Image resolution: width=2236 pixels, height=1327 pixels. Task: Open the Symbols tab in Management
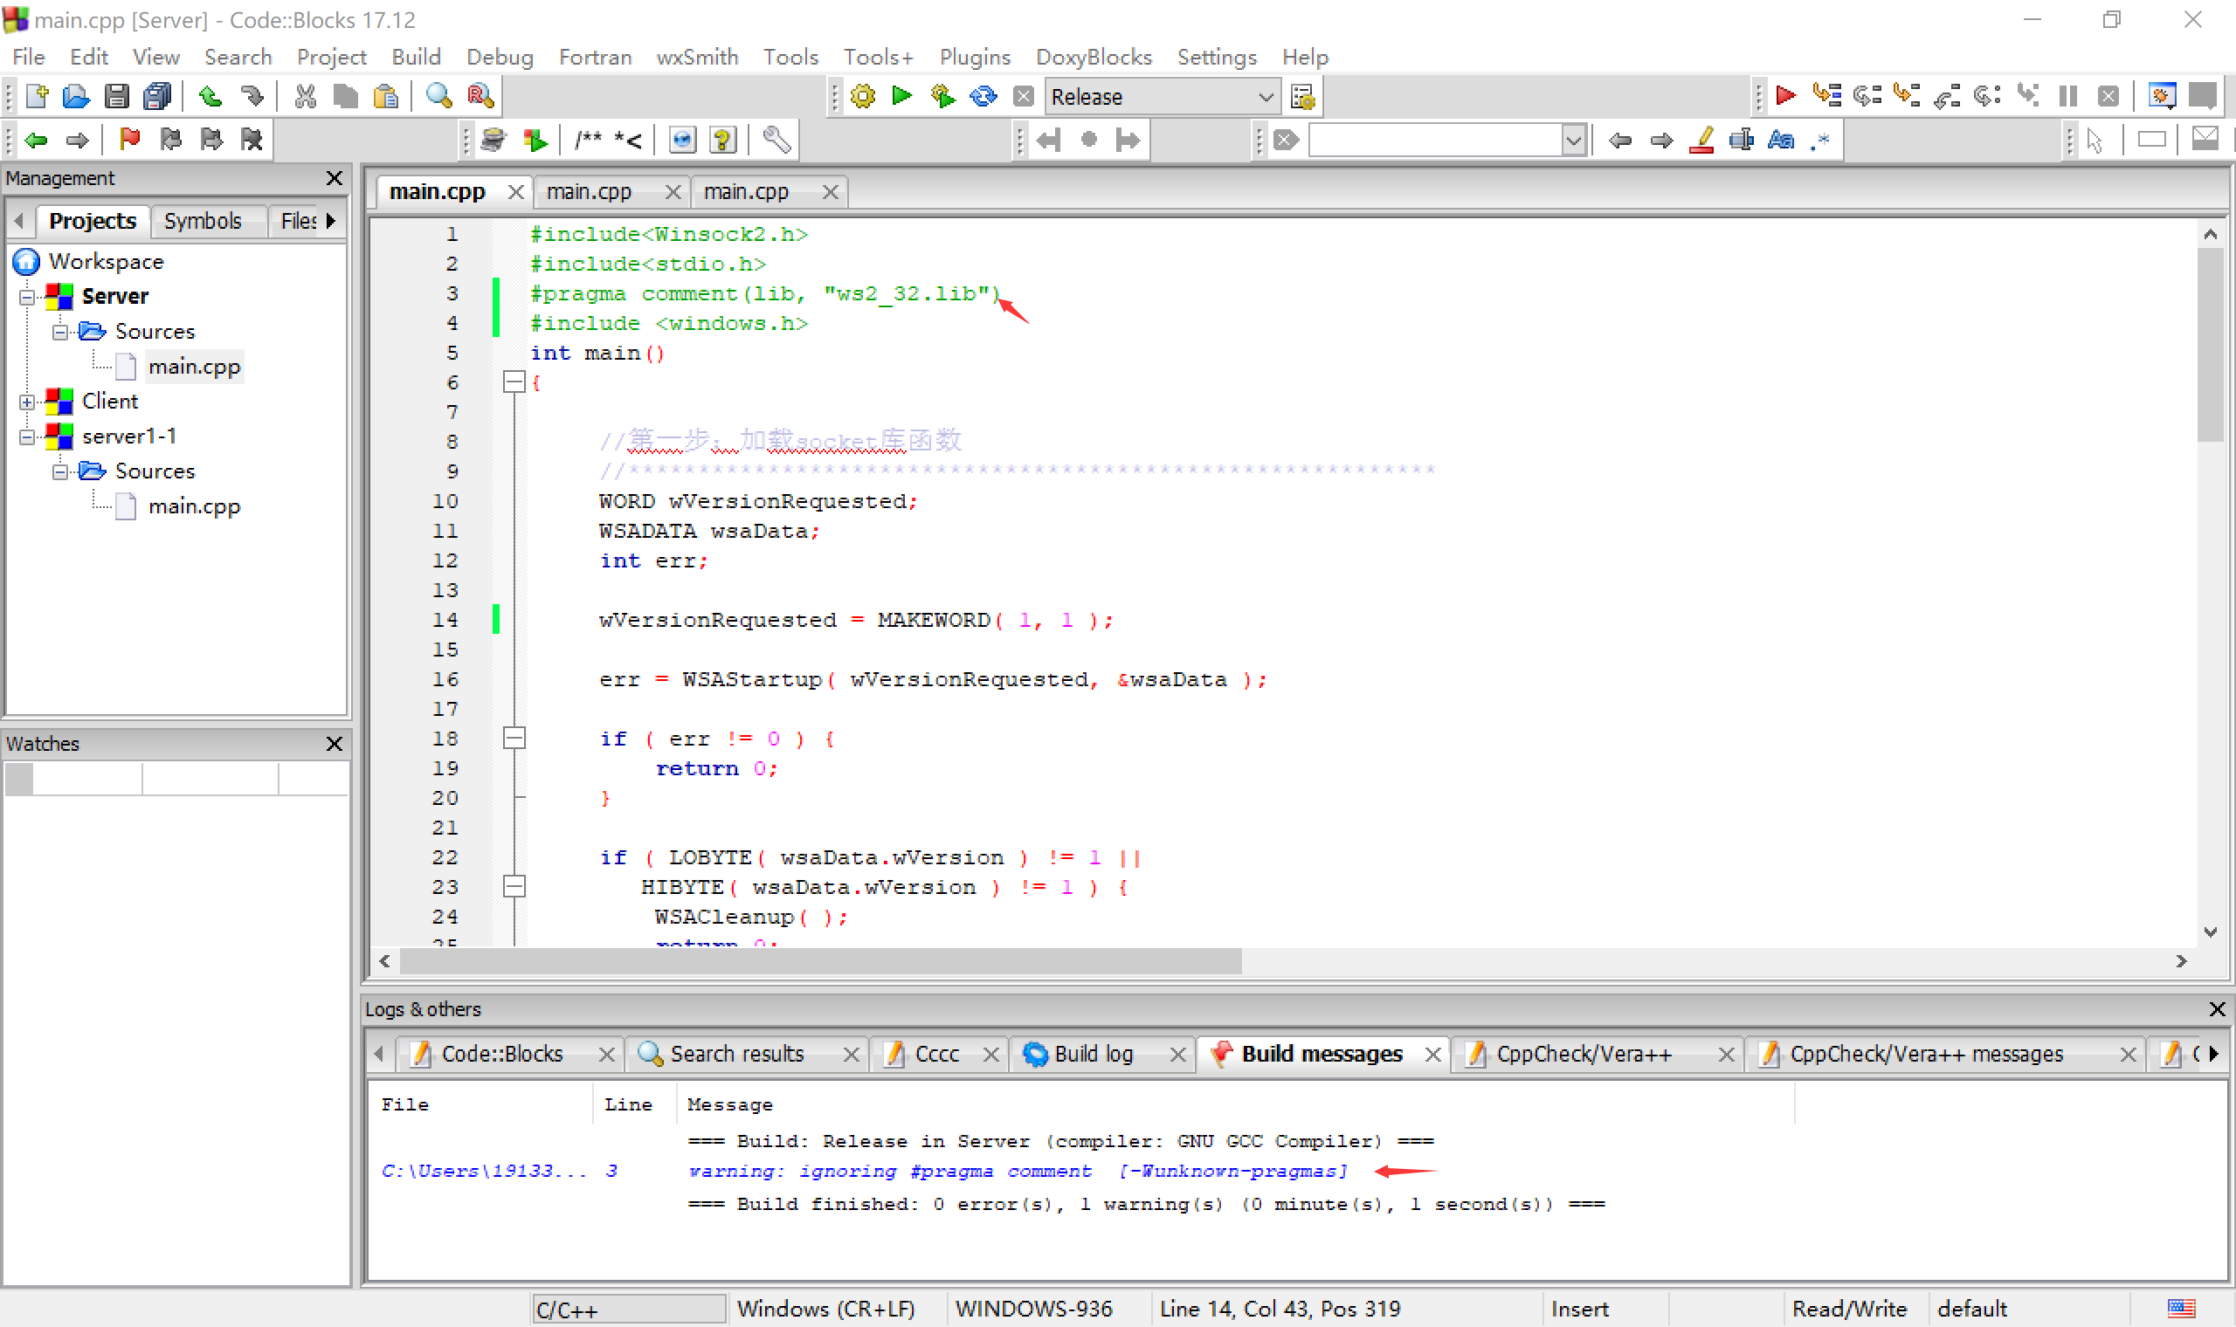click(202, 221)
